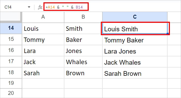Select column B header
The image size is (181, 98).
[83, 17]
